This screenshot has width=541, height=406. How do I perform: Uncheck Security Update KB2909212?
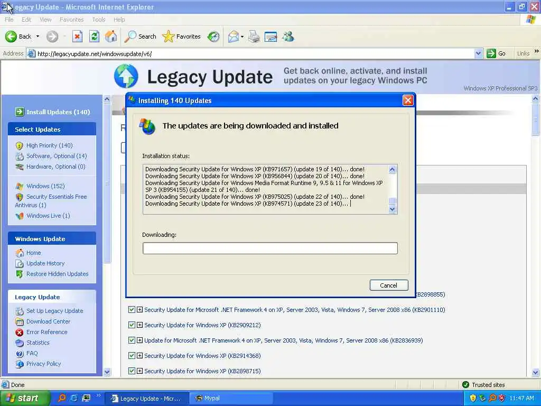tap(132, 325)
